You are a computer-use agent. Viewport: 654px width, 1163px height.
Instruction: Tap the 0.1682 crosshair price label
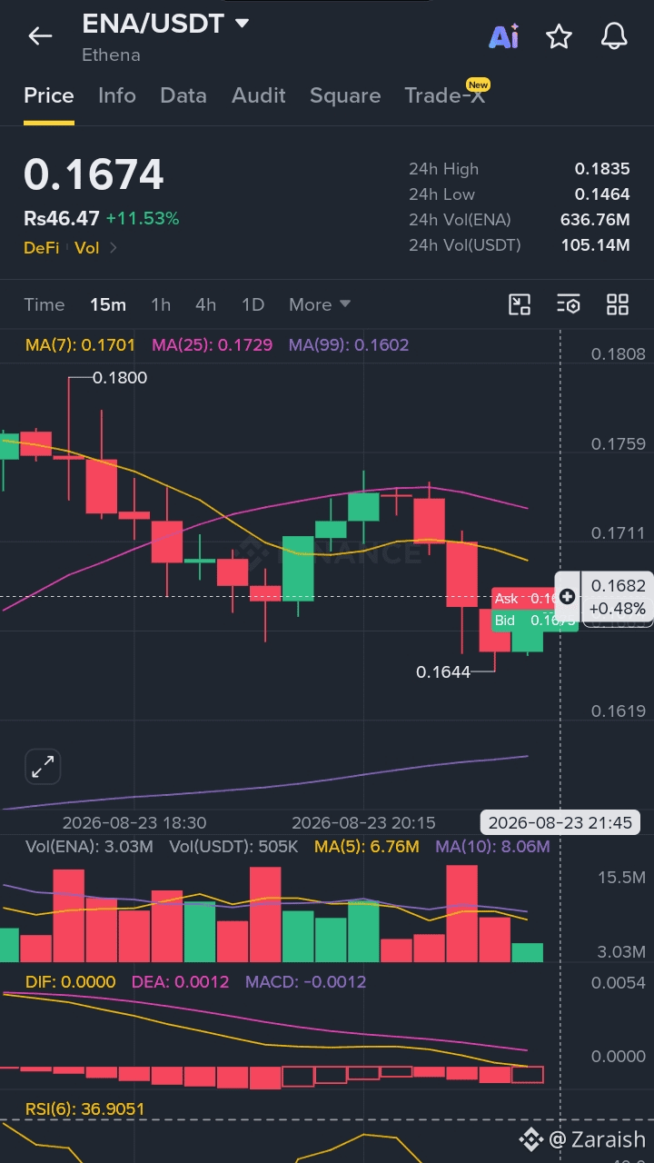pyautogui.click(x=618, y=587)
